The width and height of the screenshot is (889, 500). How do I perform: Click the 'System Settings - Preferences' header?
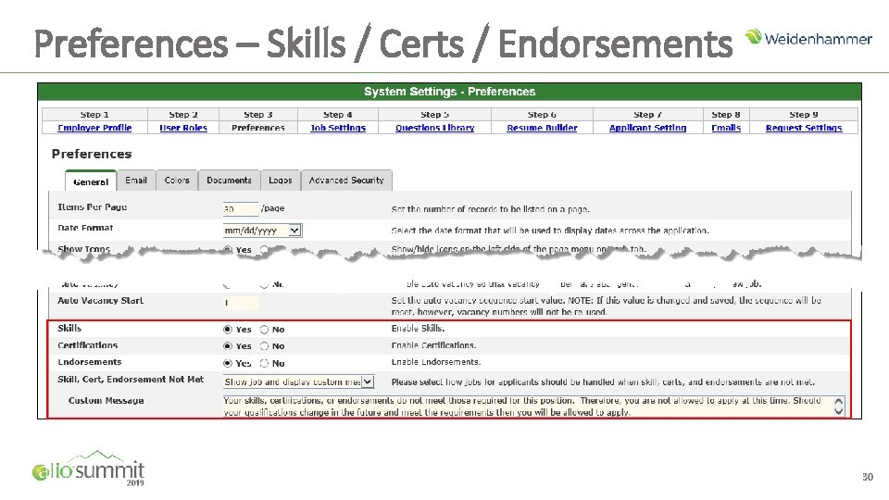450,92
